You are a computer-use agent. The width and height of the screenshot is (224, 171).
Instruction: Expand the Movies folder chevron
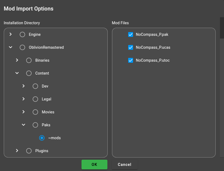(23, 112)
